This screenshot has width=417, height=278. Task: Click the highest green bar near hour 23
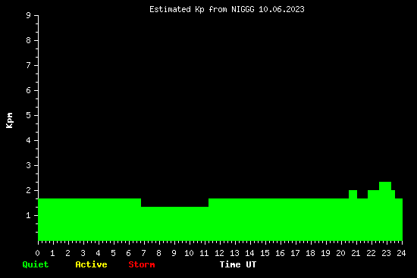385,211
